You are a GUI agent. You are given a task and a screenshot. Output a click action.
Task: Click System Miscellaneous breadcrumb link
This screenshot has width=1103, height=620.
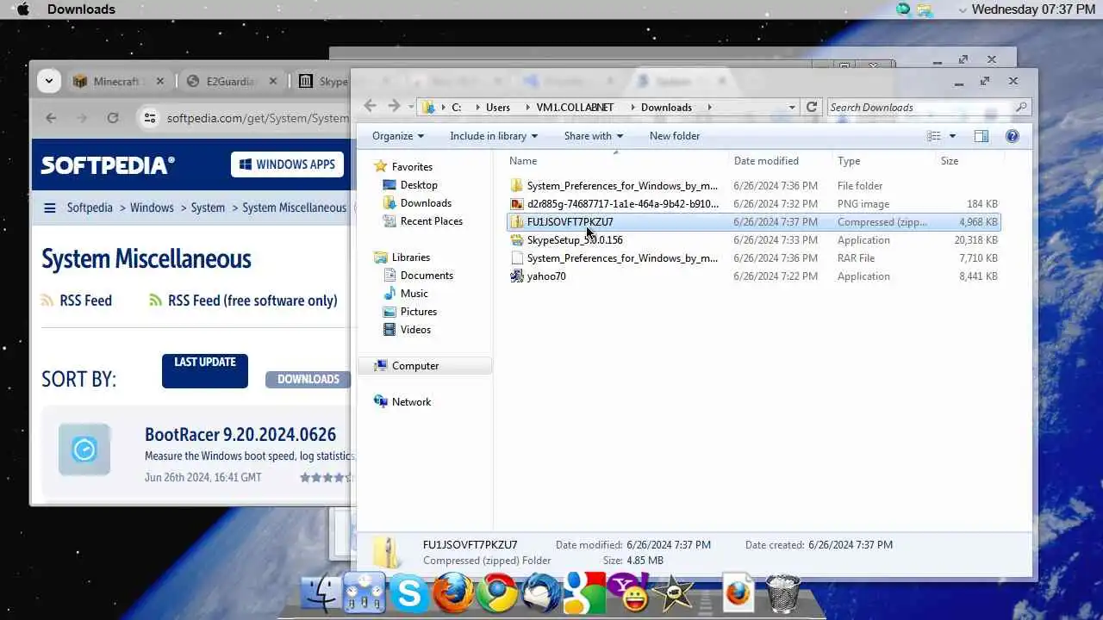(294, 208)
